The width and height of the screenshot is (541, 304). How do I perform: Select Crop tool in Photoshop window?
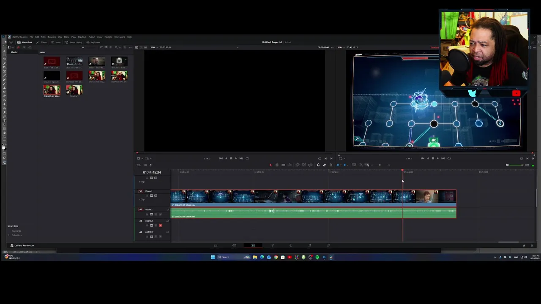coord(4,67)
